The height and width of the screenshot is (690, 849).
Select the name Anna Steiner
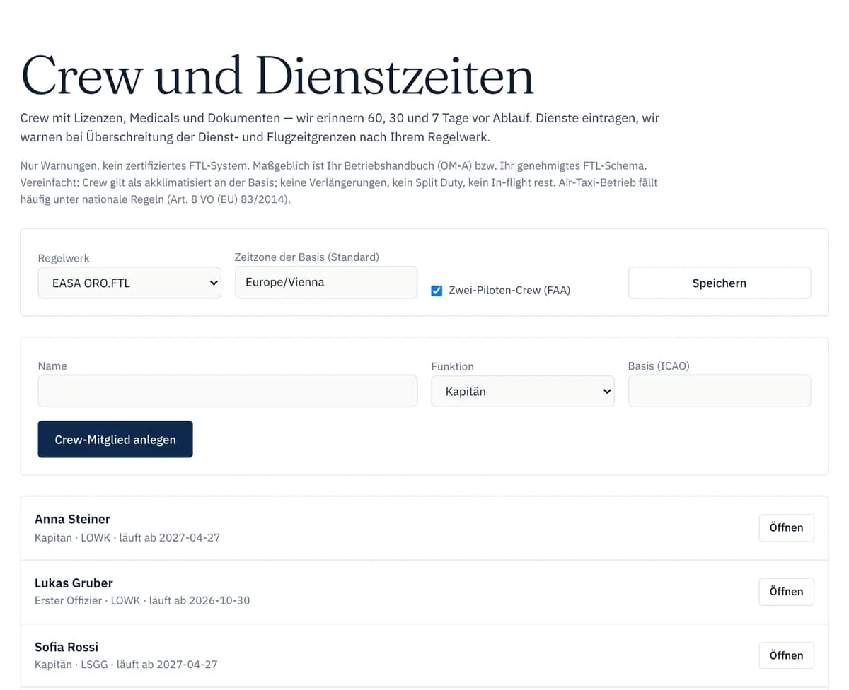(x=72, y=519)
